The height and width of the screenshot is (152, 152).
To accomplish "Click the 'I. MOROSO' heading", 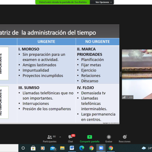I will pyautogui.click(x=29, y=49).
